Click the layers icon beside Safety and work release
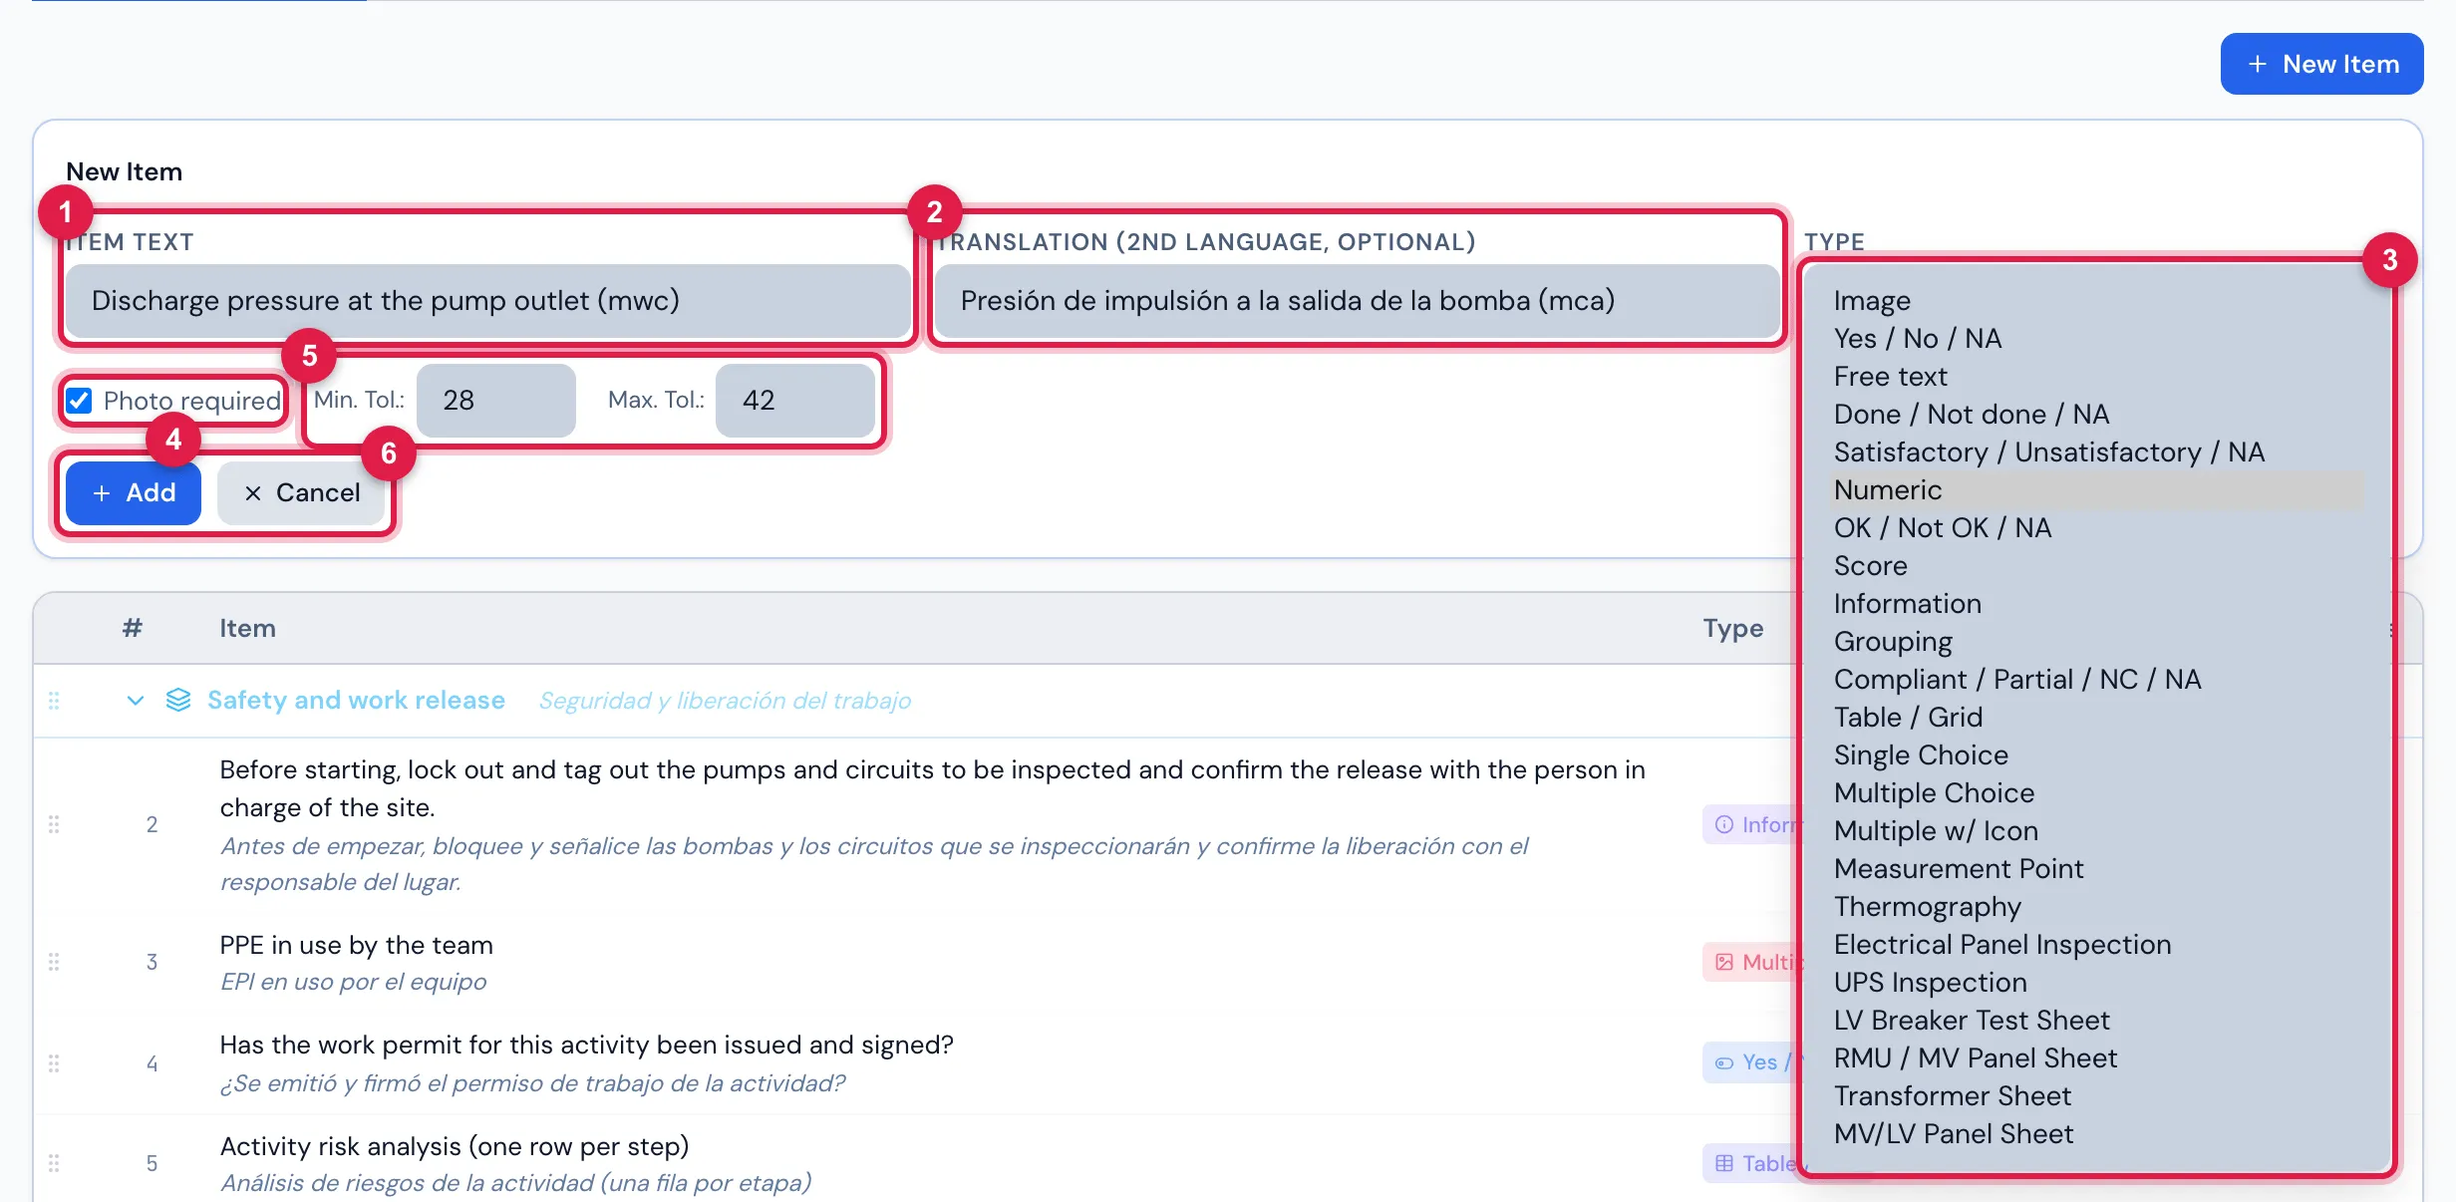The height and width of the screenshot is (1202, 2456). click(178, 700)
